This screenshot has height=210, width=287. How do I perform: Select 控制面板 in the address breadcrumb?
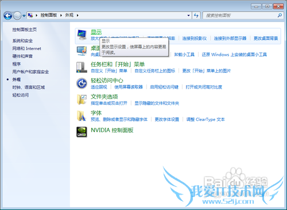tap(49, 15)
